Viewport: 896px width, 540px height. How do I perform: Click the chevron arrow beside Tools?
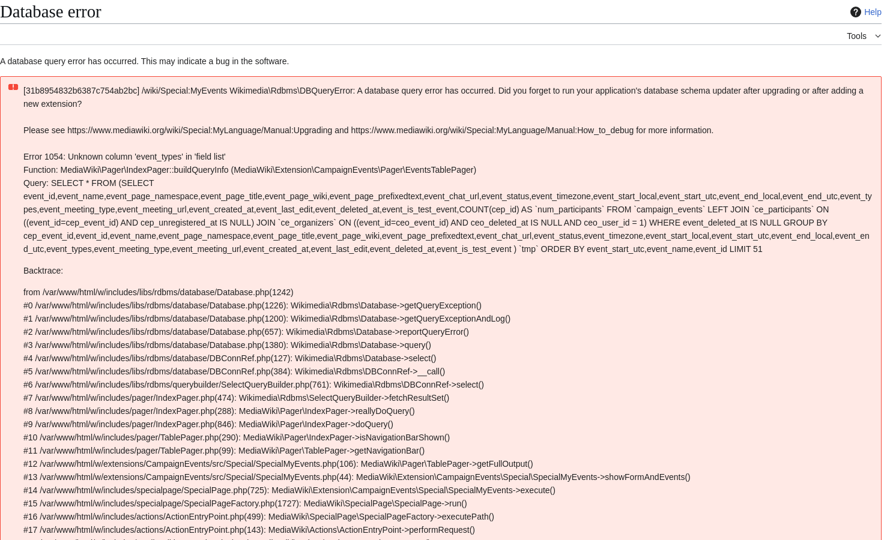click(x=878, y=36)
